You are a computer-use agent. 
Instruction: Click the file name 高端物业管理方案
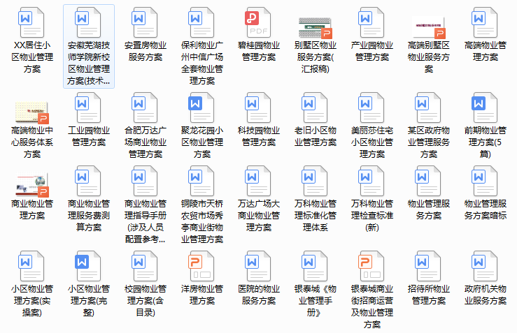pyautogui.click(x=486, y=51)
